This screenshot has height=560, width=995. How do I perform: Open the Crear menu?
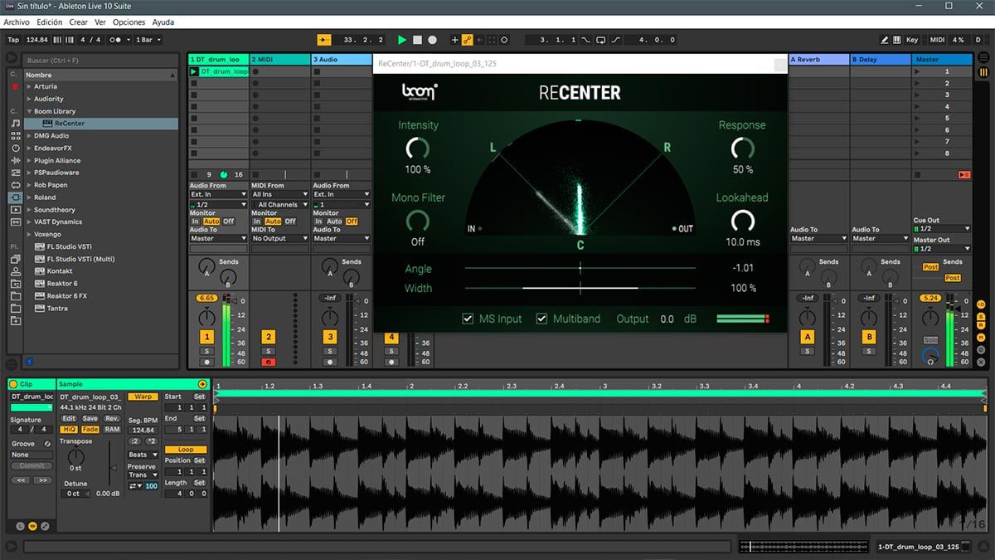(79, 22)
